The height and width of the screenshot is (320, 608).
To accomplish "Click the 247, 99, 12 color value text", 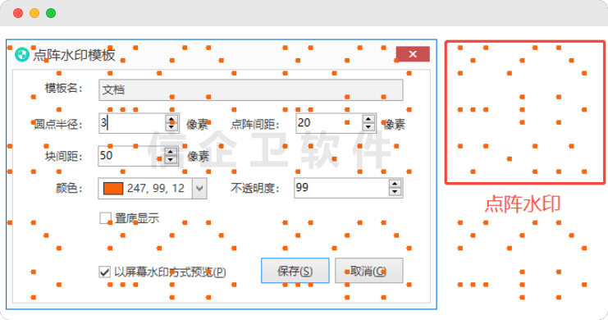I will click(x=156, y=189).
